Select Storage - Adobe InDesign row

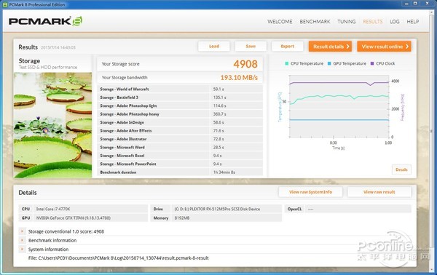[x=180, y=122]
